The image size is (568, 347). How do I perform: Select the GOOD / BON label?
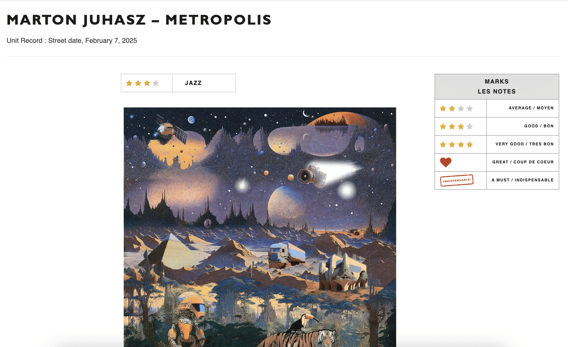(x=539, y=126)
